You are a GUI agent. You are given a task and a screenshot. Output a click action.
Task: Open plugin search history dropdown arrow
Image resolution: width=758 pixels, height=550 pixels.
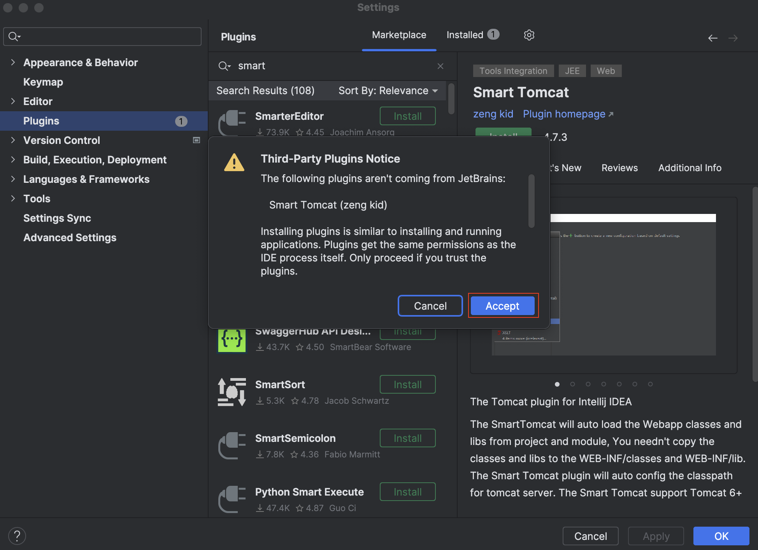tap(230, 67)
